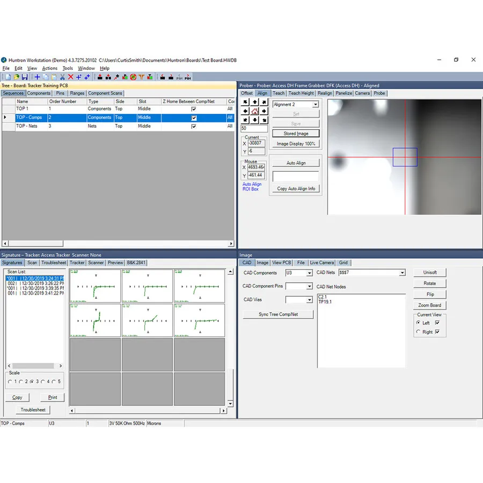Click the red-green T toolbar icon
This screenshot has height=483, width=483.
coord(150,77)
